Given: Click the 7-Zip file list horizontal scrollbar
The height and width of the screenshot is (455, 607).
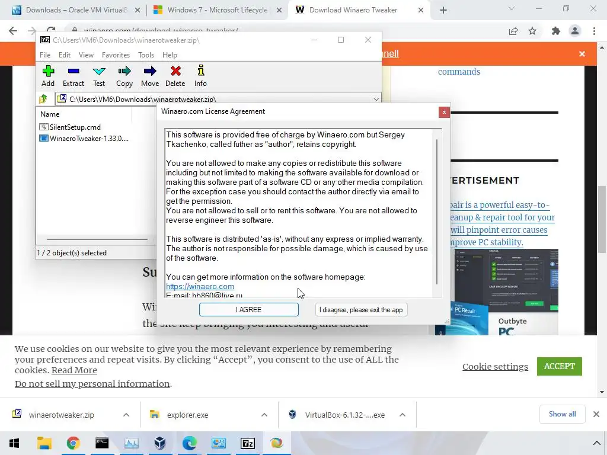Looking at the screenshot, I should point(97,239).
